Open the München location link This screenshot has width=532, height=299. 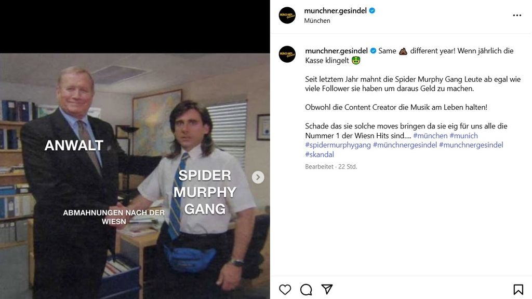(x=317, y=21)
